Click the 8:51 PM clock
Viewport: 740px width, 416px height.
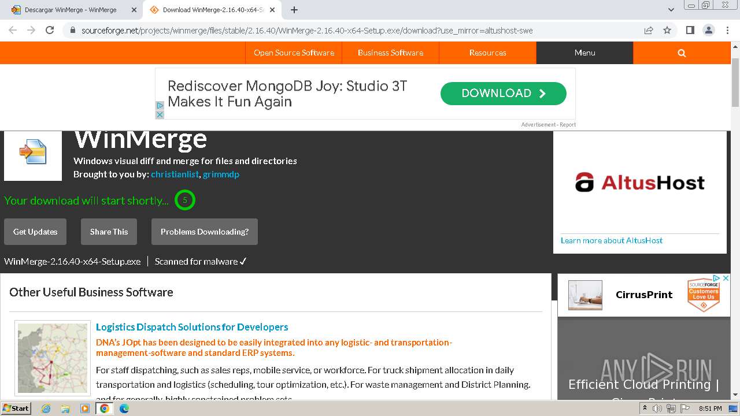pos(710,408)
